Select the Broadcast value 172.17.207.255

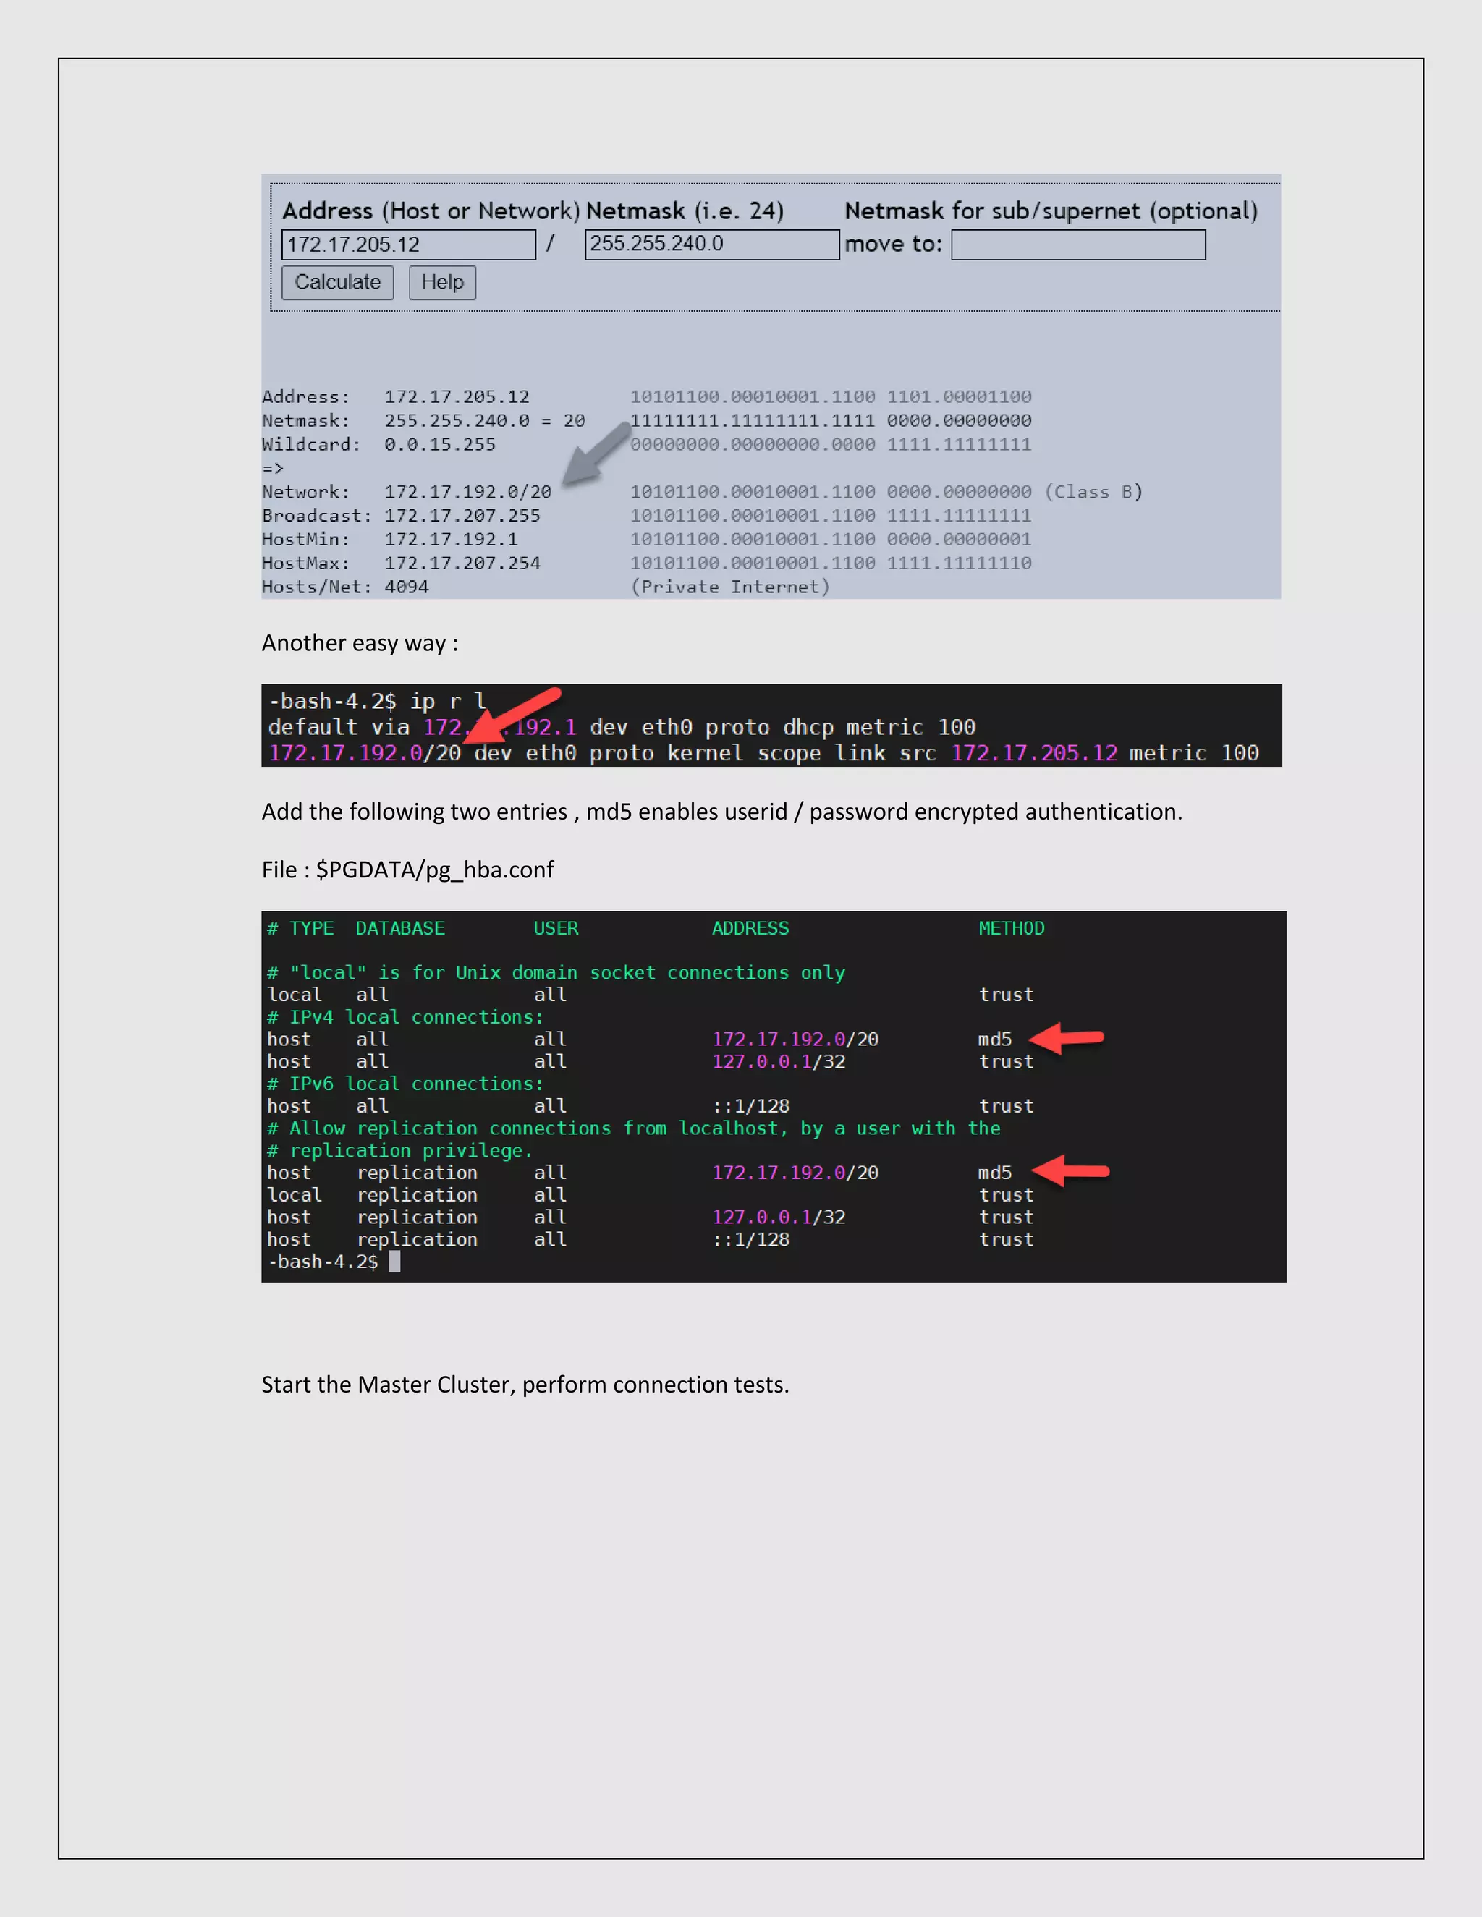point(462,516)
